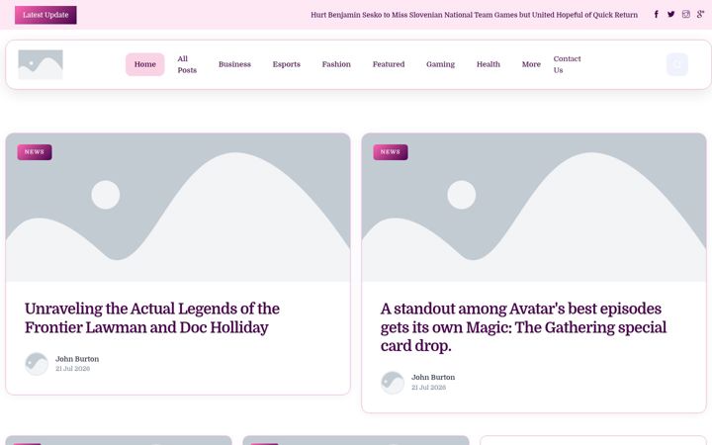The height and width of the screenshot is (445, 712).
Task: Go to the Home menu item
Action: [x=144, y=64]
